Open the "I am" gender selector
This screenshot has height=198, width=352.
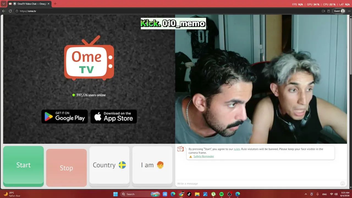click(152, 165)
